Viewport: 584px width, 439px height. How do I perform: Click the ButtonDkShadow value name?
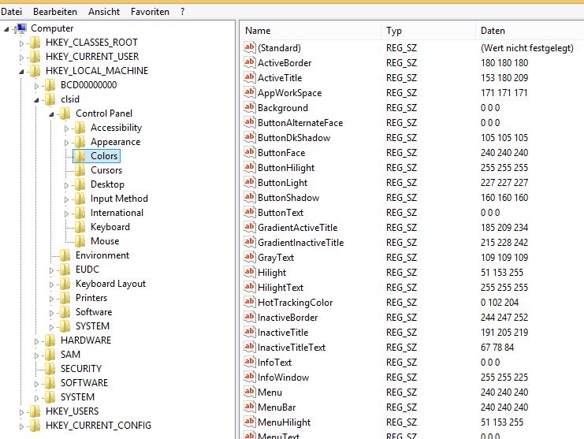[x=294, y=138]
